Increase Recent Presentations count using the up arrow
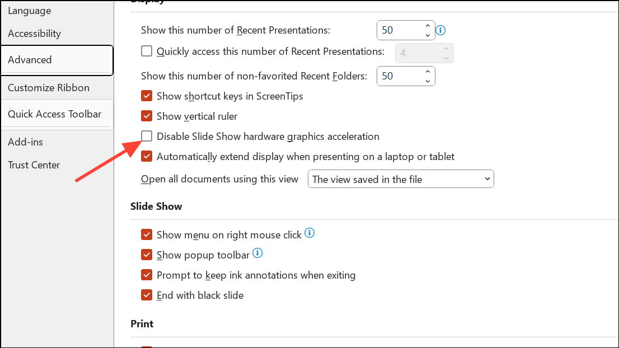The image size is (619, 348). (427, 25)
